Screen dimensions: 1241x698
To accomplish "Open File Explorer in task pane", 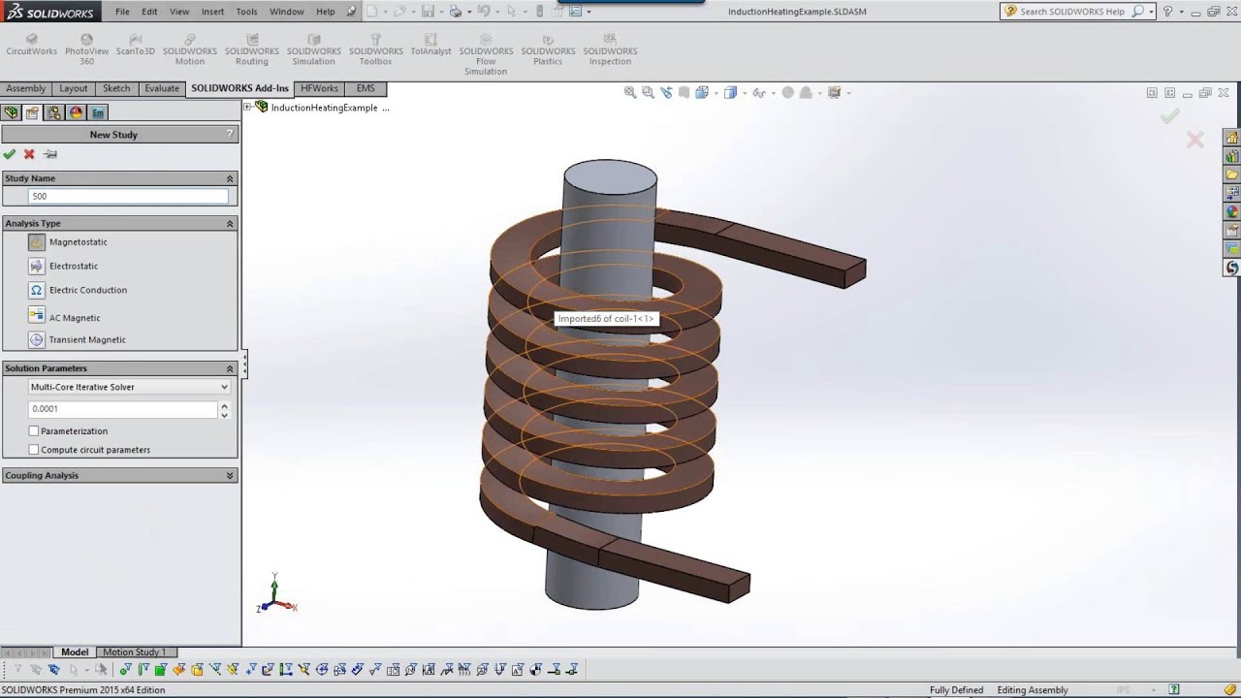I will pyautogui.click(x=1232, y=174).
